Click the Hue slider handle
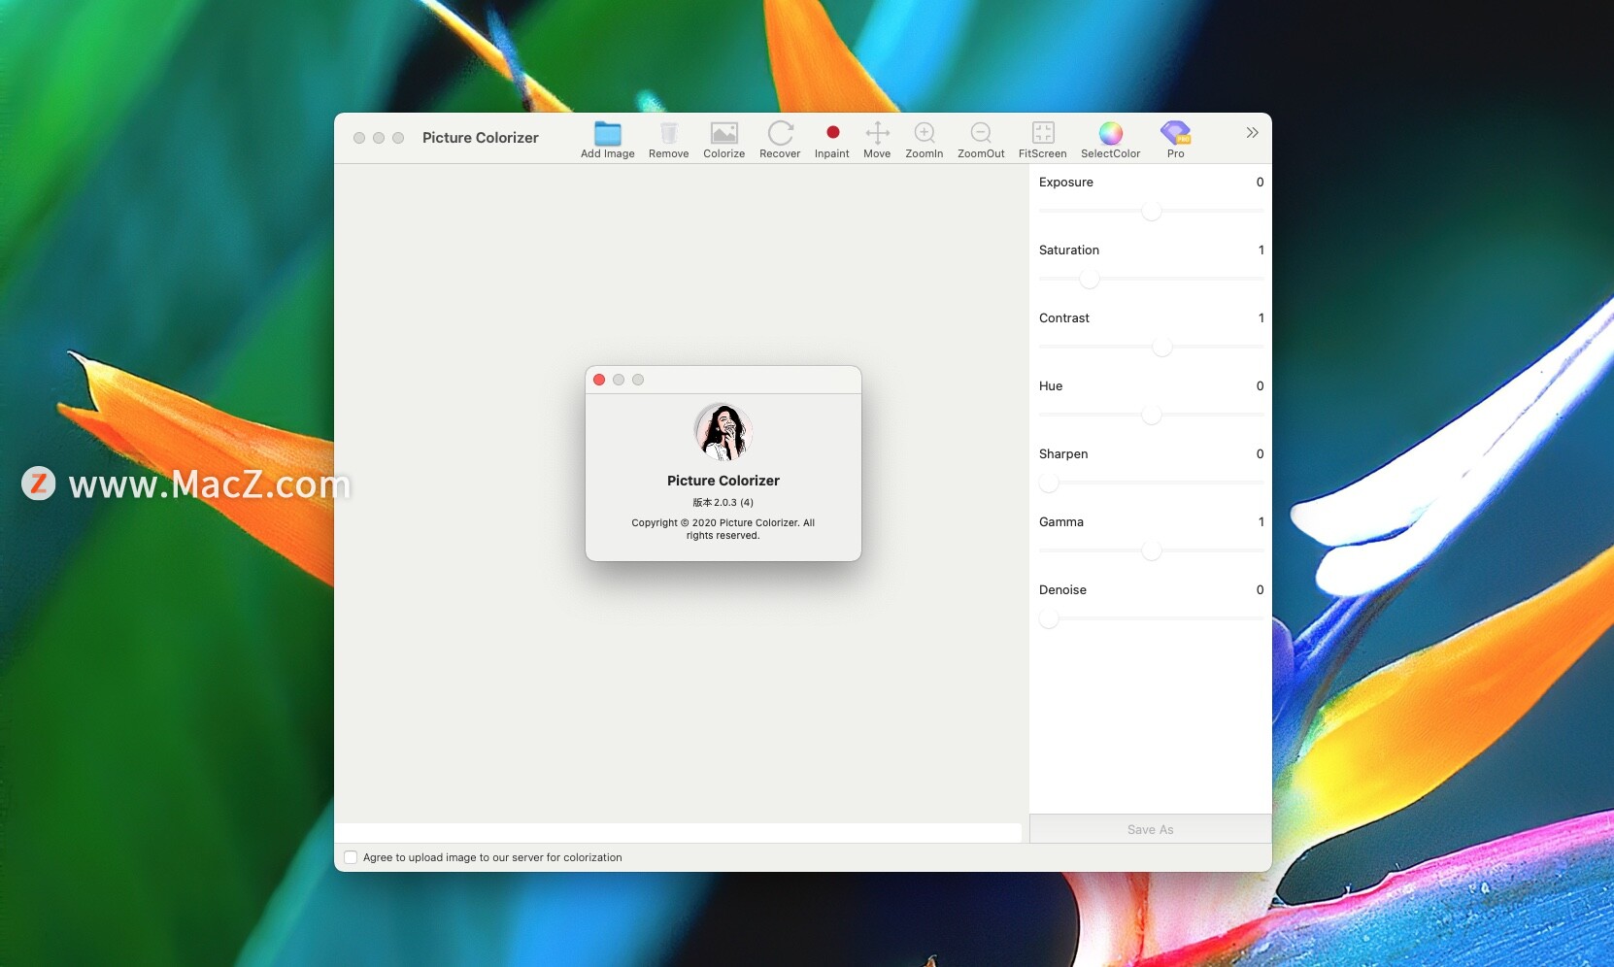The width and height of the screenshot is (1614, 967). (1152, 415)
